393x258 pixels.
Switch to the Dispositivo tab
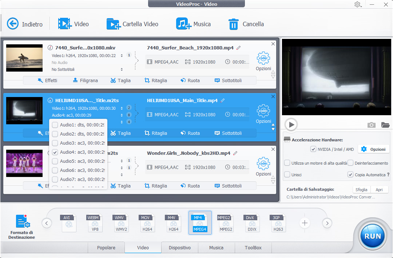tap(180, 247)
